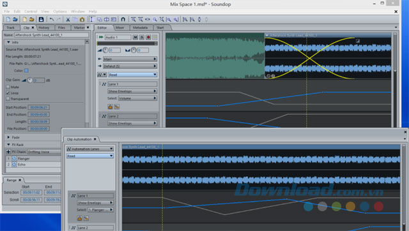The width and height of the screenshot is (409, 231).
Task: Open Volume parameter dropdown in Lane 1
Action: (x=137, y=98)
